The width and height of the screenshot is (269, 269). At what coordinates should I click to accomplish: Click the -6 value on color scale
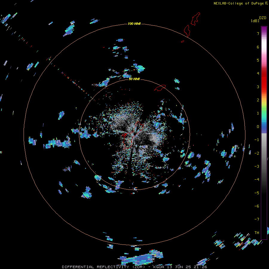(x=257, y=206)
